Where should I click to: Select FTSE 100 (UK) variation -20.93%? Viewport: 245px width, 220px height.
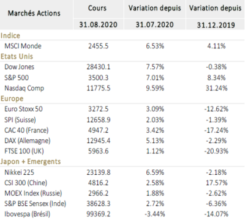(216, 151)
